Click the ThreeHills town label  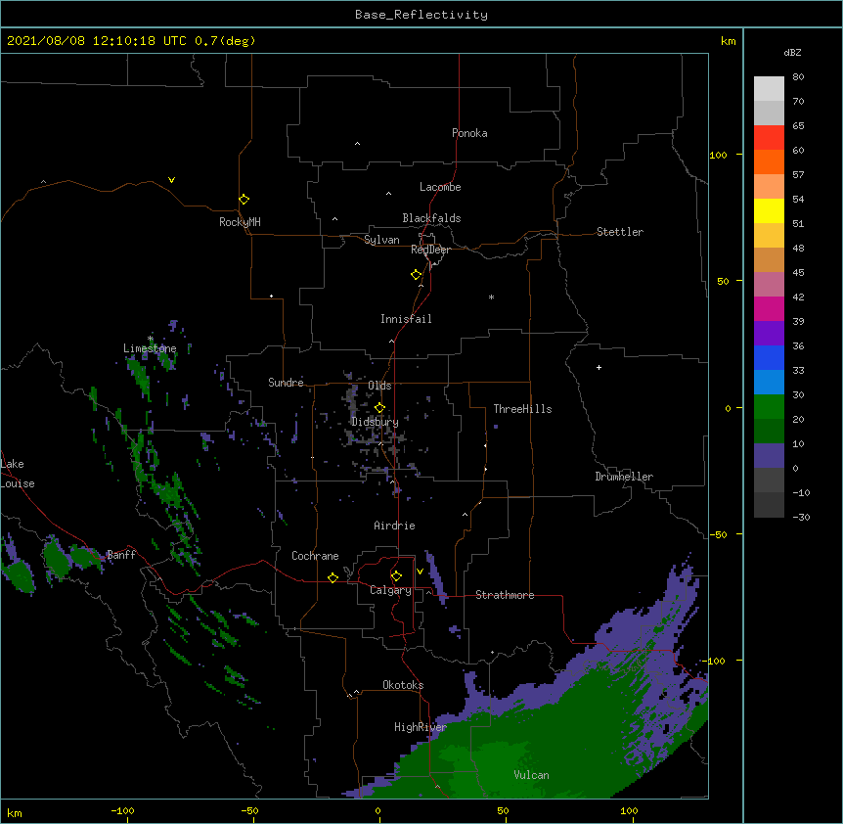point(522,409)
